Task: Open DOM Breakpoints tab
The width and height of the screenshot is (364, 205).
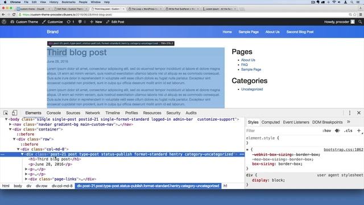Action: click(327, 122)
